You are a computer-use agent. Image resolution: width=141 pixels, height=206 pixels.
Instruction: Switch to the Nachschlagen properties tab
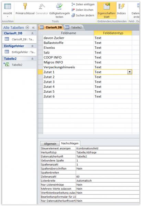[70, 143]
